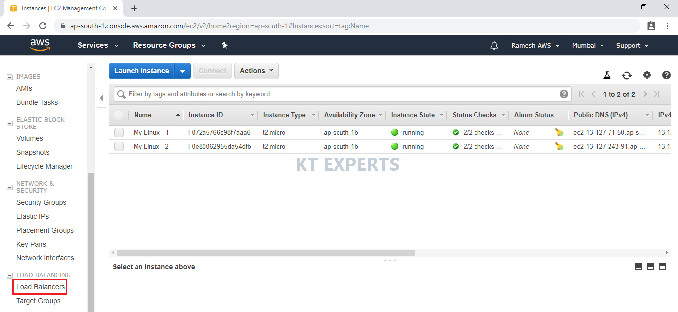Add alarm for My LInux - 1 instance
Screen dimensions: 678x312
click(559, 132)
